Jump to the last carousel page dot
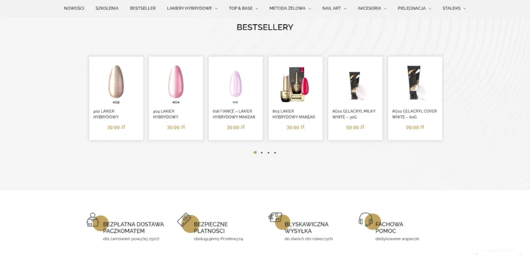The width and height of the screenshot is (530, 255). [x=275, y=152]
